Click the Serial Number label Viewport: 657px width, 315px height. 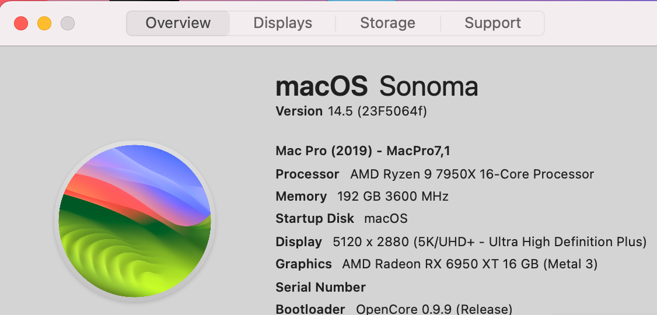click(320, 287)
